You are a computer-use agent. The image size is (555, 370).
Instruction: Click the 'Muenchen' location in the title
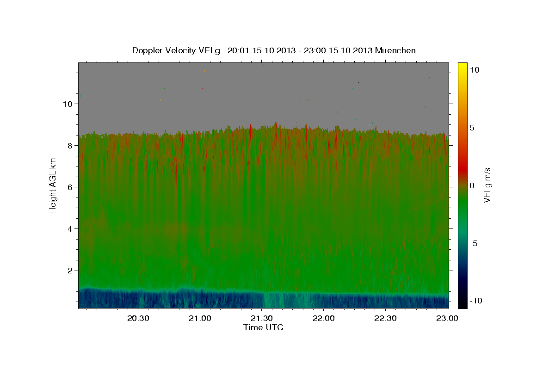tap(395, 50)
